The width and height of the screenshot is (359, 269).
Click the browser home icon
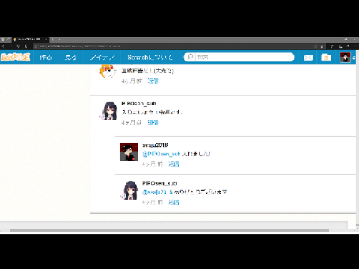click(26, 46)
